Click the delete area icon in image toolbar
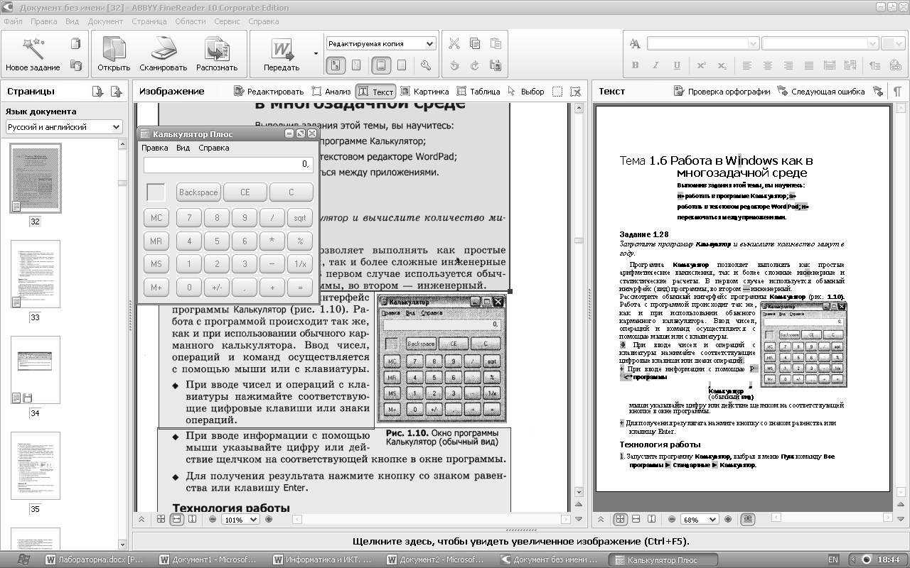The width and height of the screenshot is (910, 568). (576, 92)
